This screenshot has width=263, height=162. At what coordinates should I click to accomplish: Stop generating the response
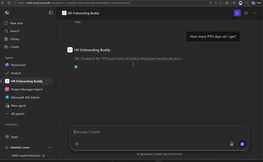click(x=242, y=144)
